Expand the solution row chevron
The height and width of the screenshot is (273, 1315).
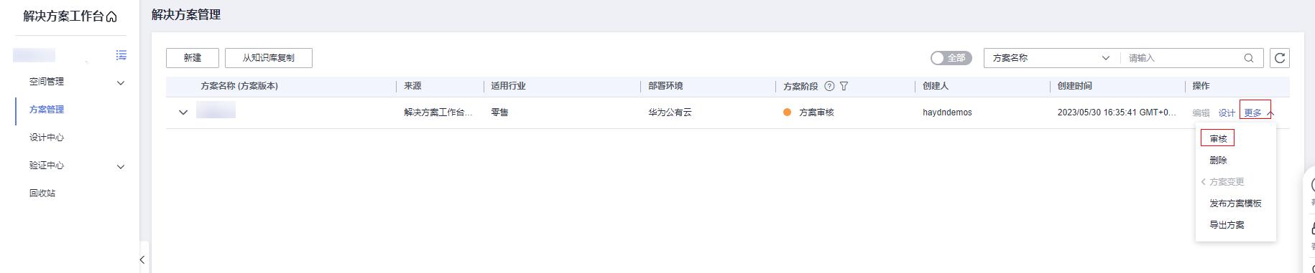click(x=183, y=112)
